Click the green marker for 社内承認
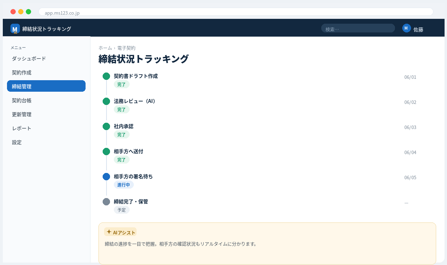The height and width of the screenshot is (265, 447). [x=106, y=126]
